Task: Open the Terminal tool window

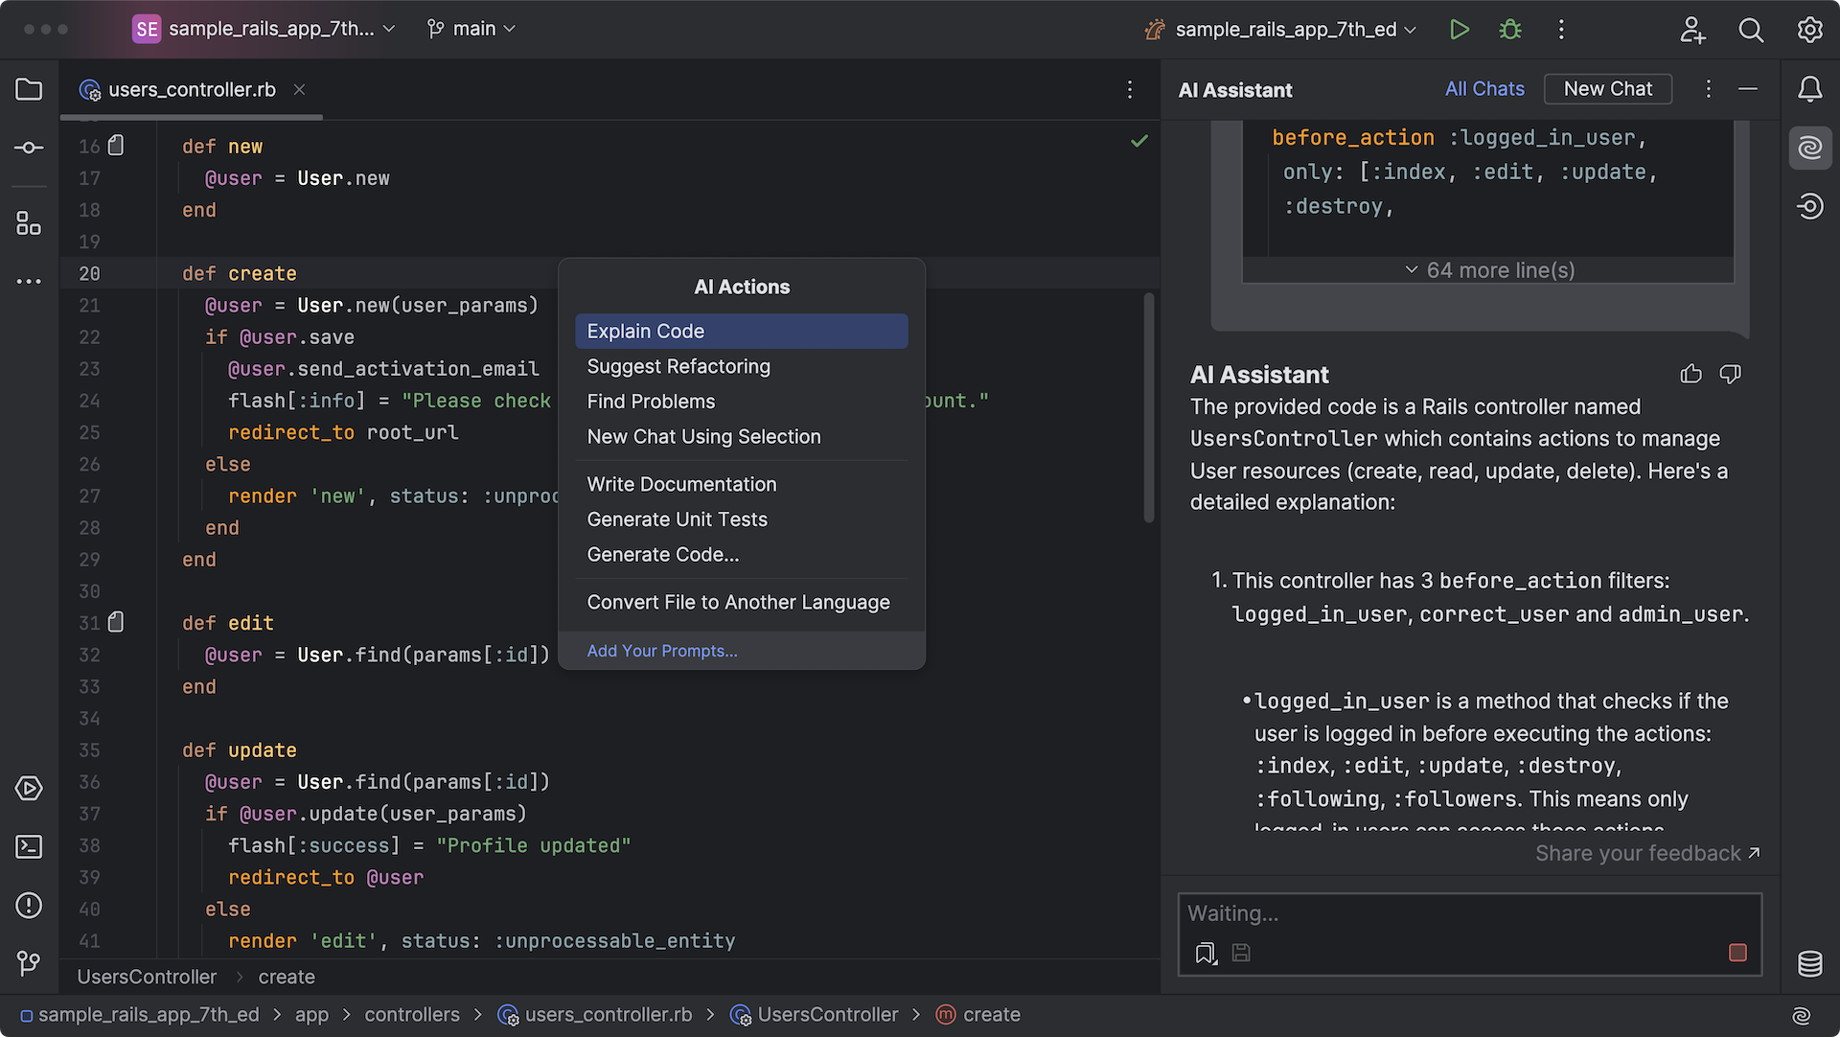Action: 29,847
